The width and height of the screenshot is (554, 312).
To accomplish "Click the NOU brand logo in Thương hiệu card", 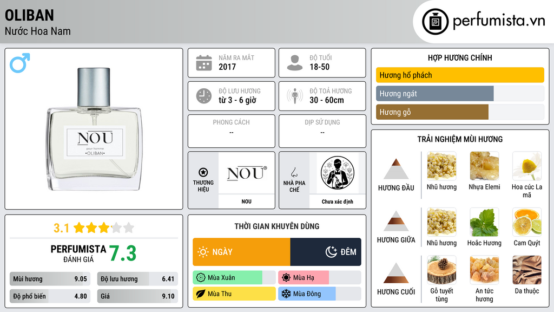I will (x=247, y=173).
